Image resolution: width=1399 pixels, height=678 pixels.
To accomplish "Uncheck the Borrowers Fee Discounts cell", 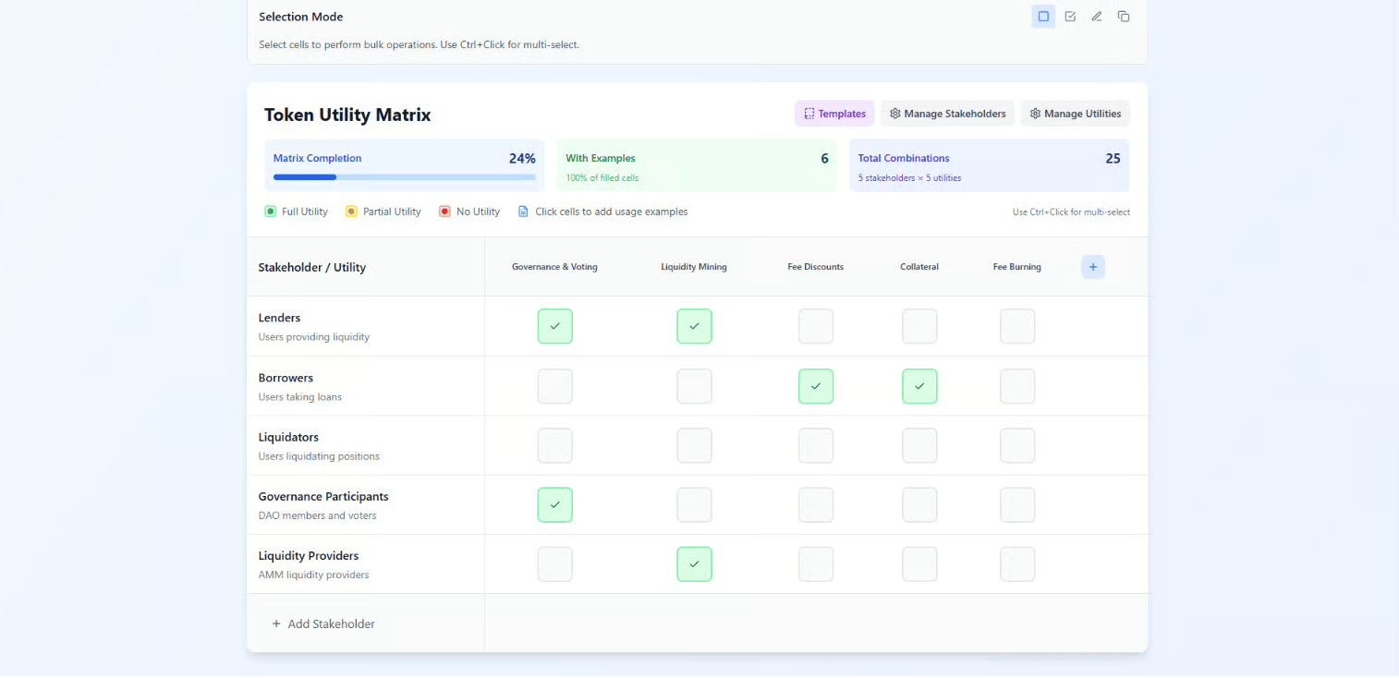I will pyautogui.click(x=816, y=386).
